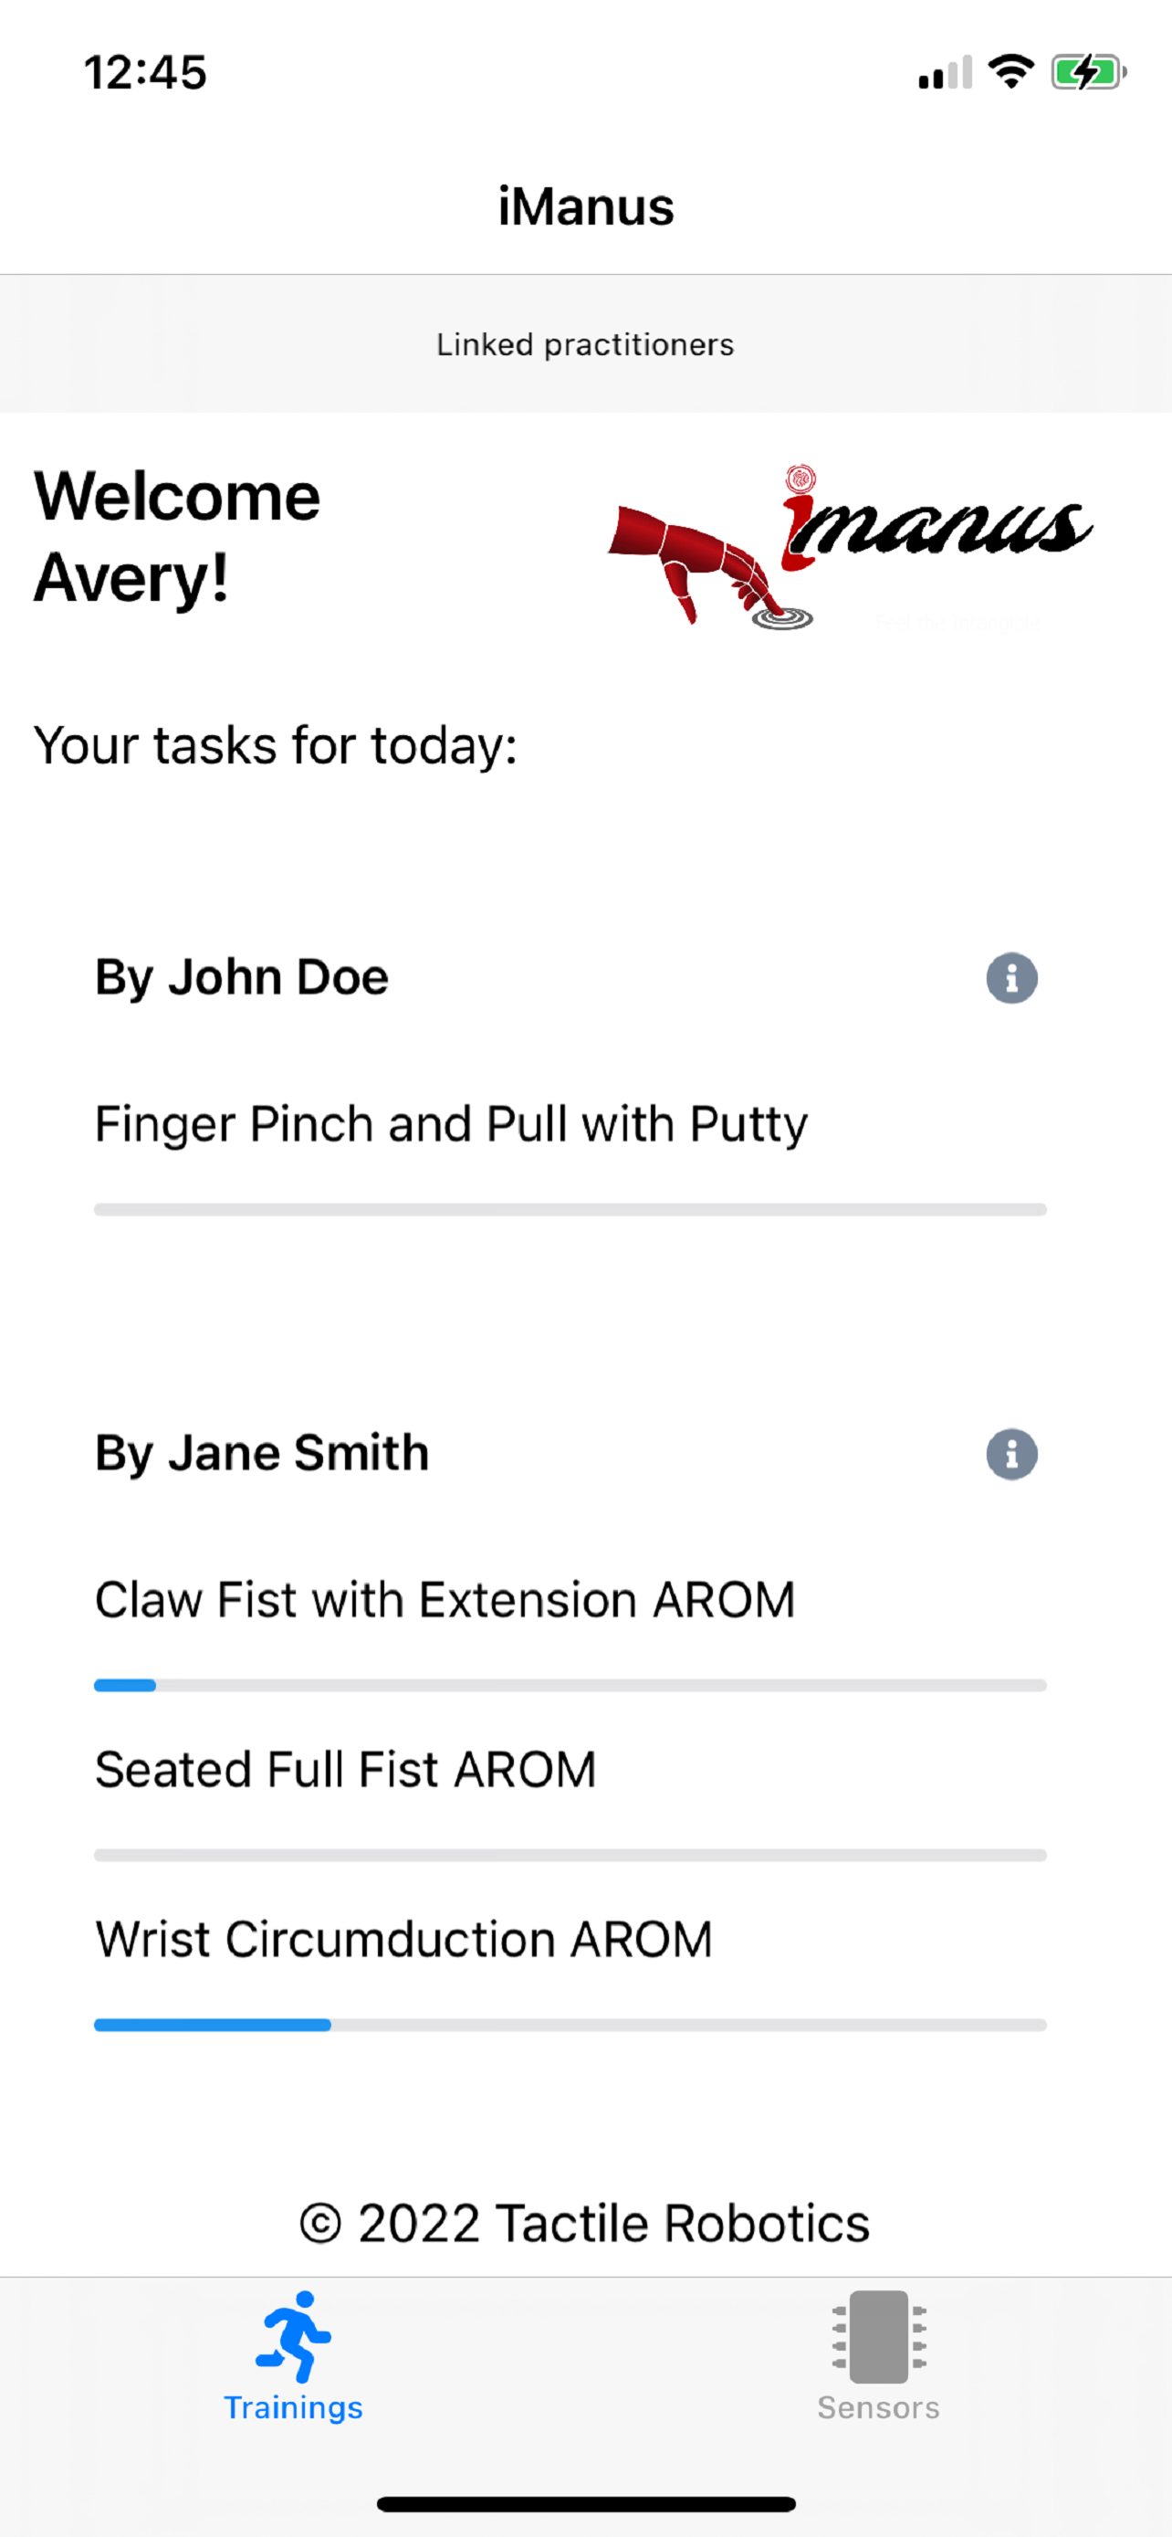The width and height of the screenshot is (1172, 2537).
Task: Tap the 12:45 status bar clock
Action: point(146,73)
